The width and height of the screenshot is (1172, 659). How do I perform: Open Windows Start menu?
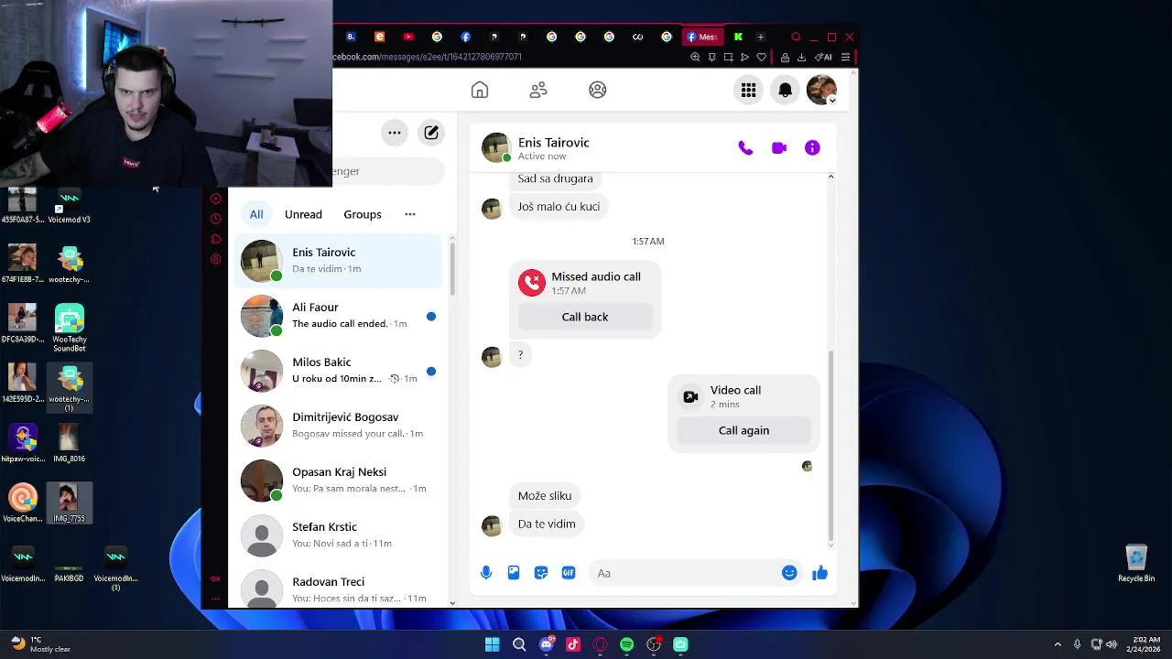492,644
